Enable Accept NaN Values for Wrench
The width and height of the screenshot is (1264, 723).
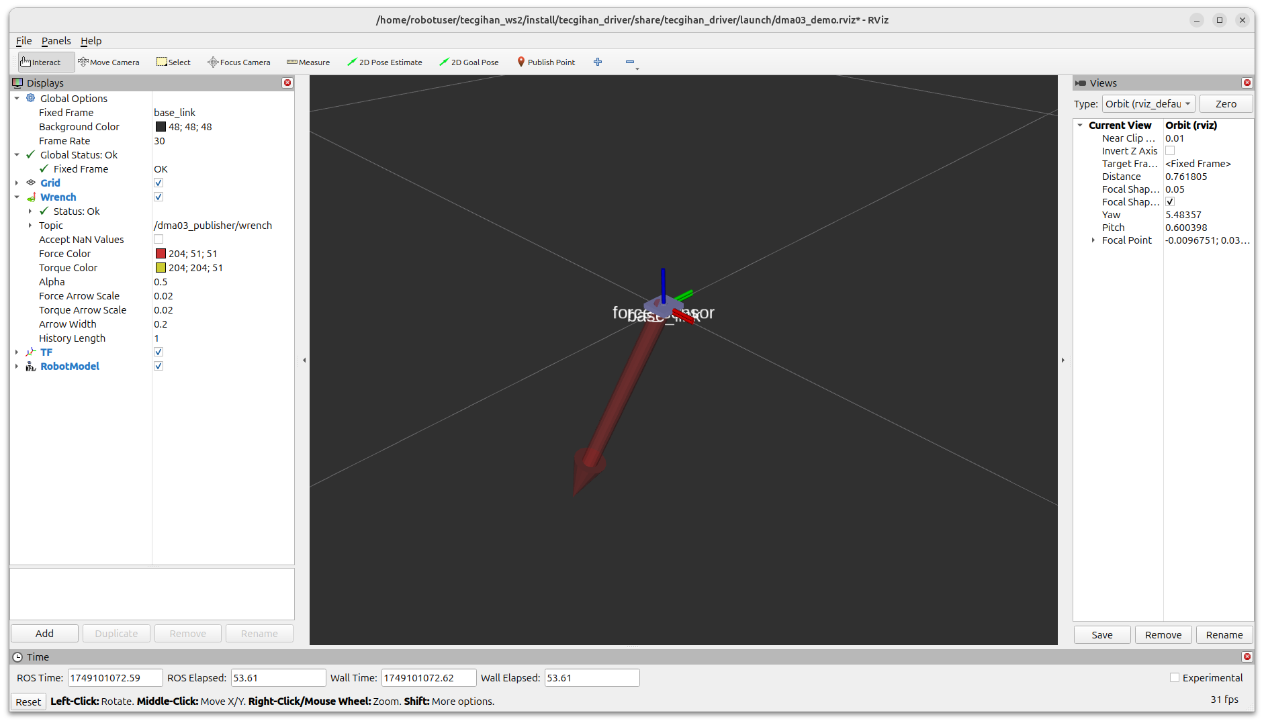(x=159, y=239)
